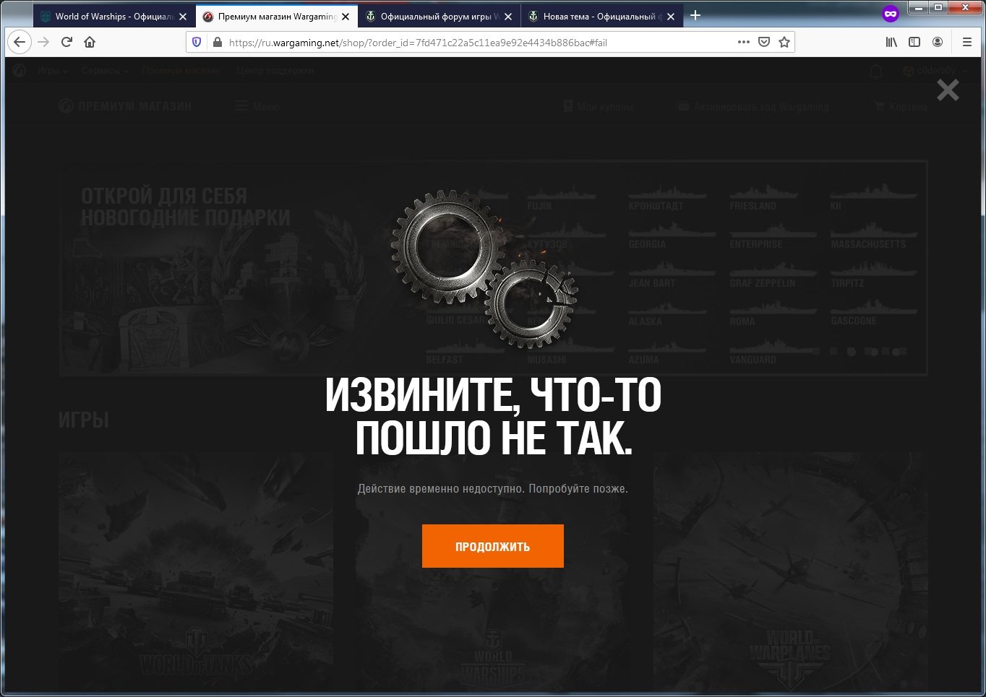Open the browser Home page

pyautogui.click(x=90, y=42)
